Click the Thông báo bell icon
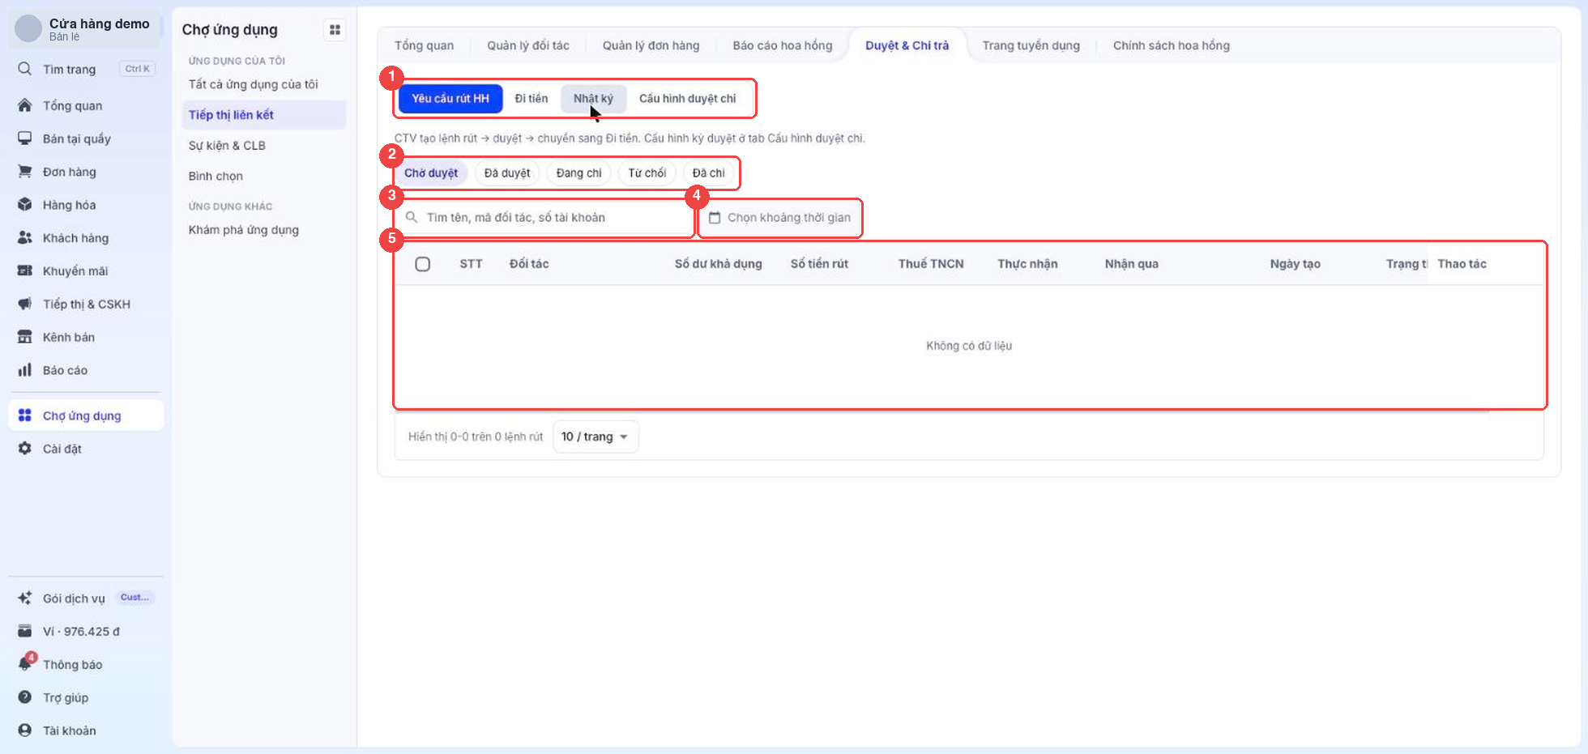The image size is (1588, 754). coord(25,664)
